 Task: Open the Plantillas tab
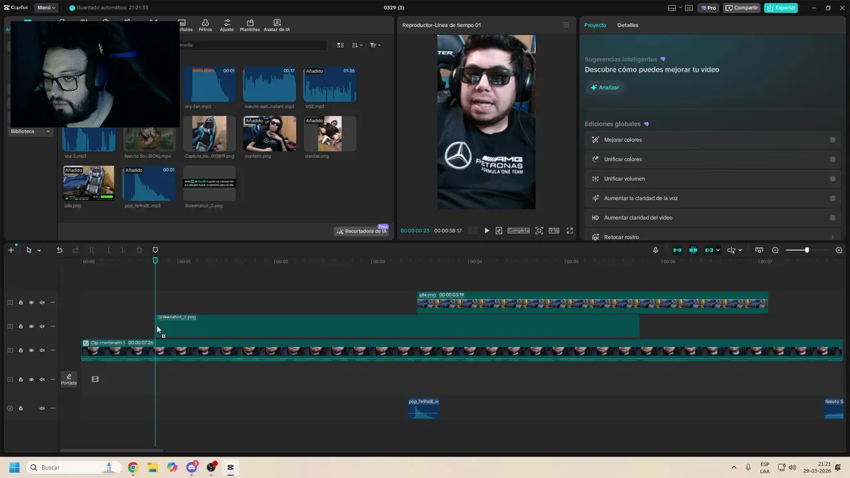tap(250, 25)
